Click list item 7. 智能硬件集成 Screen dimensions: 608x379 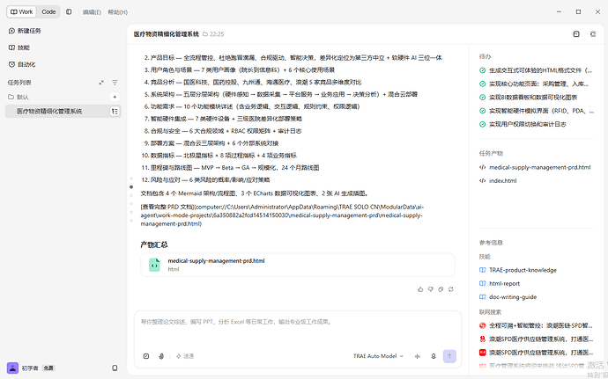(221, 119)
